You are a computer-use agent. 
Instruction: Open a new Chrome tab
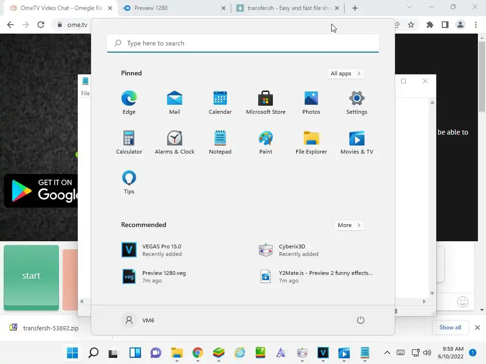(355, 9)
